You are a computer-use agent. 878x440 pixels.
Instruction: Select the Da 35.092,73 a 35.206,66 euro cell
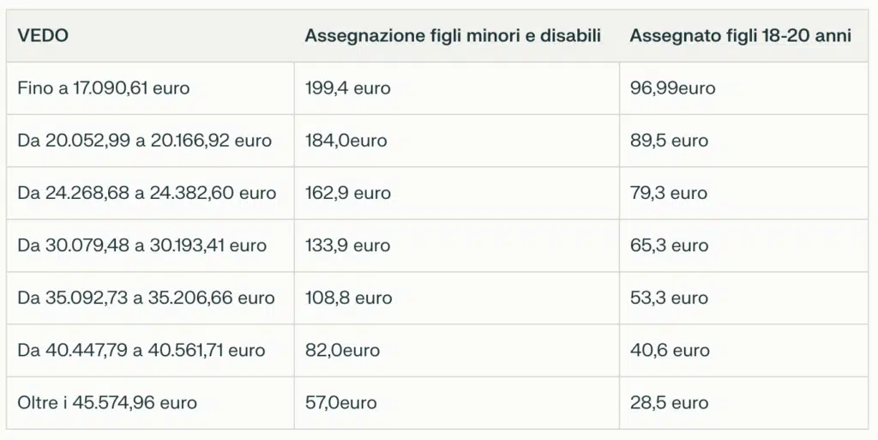(x=146, y=298)
